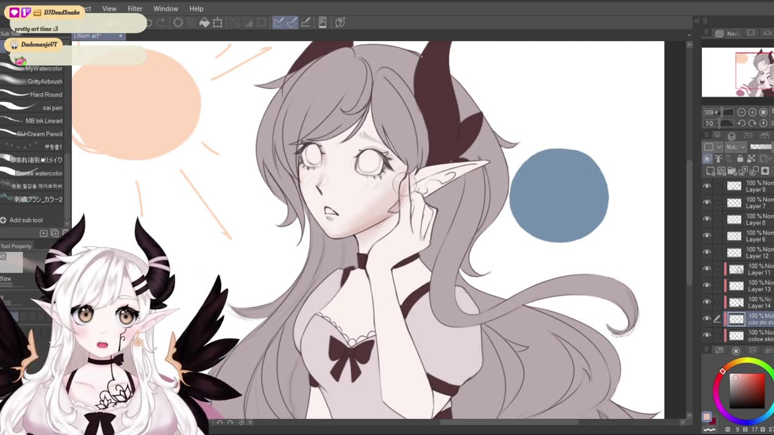The width and height of the screenshot is (774, 435).
Task: Toggle the Clip to layer below icon
Action: point(707,158)
